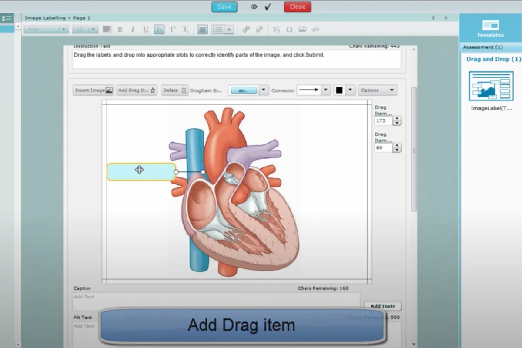Click the bullet list icon

[x=218, y=29]
